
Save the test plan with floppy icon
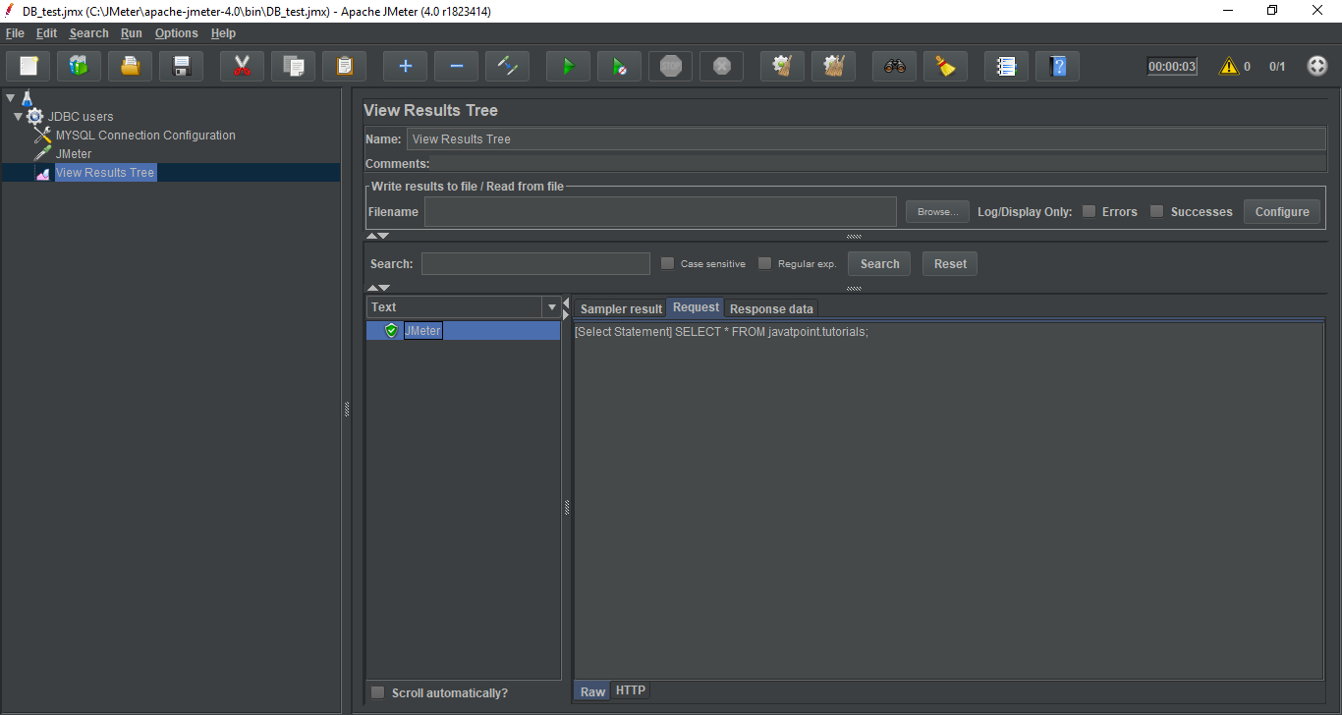pyautogui.click(x=182, y=67)
